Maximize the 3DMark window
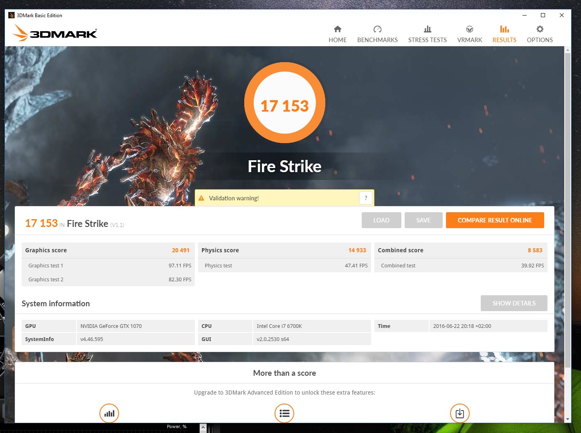This screenshot has height=433, width=581. pyautogui.click(x=543, y=15)
